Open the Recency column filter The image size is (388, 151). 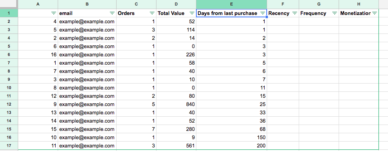294,13
